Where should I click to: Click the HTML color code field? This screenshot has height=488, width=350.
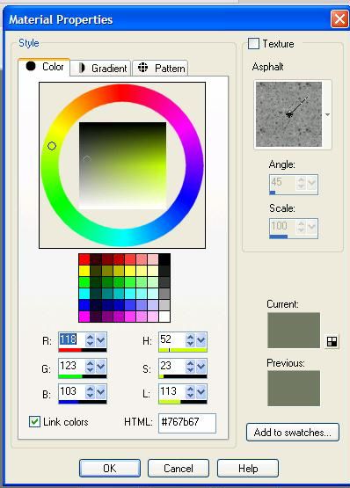click(x=187, y=423)
